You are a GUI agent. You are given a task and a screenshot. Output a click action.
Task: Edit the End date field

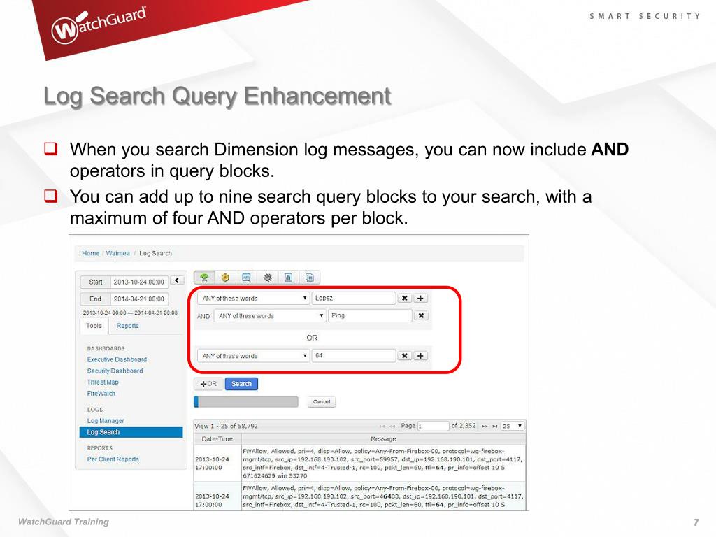tap(139, 299)
